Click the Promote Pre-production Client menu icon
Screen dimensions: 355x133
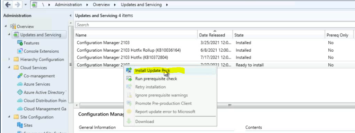(129, 103)
